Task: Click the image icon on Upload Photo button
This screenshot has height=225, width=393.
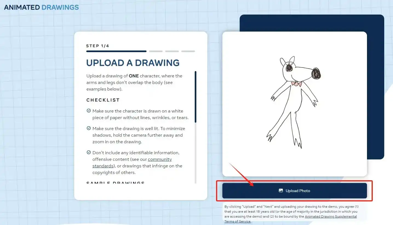Action: [x=281, y=190]
